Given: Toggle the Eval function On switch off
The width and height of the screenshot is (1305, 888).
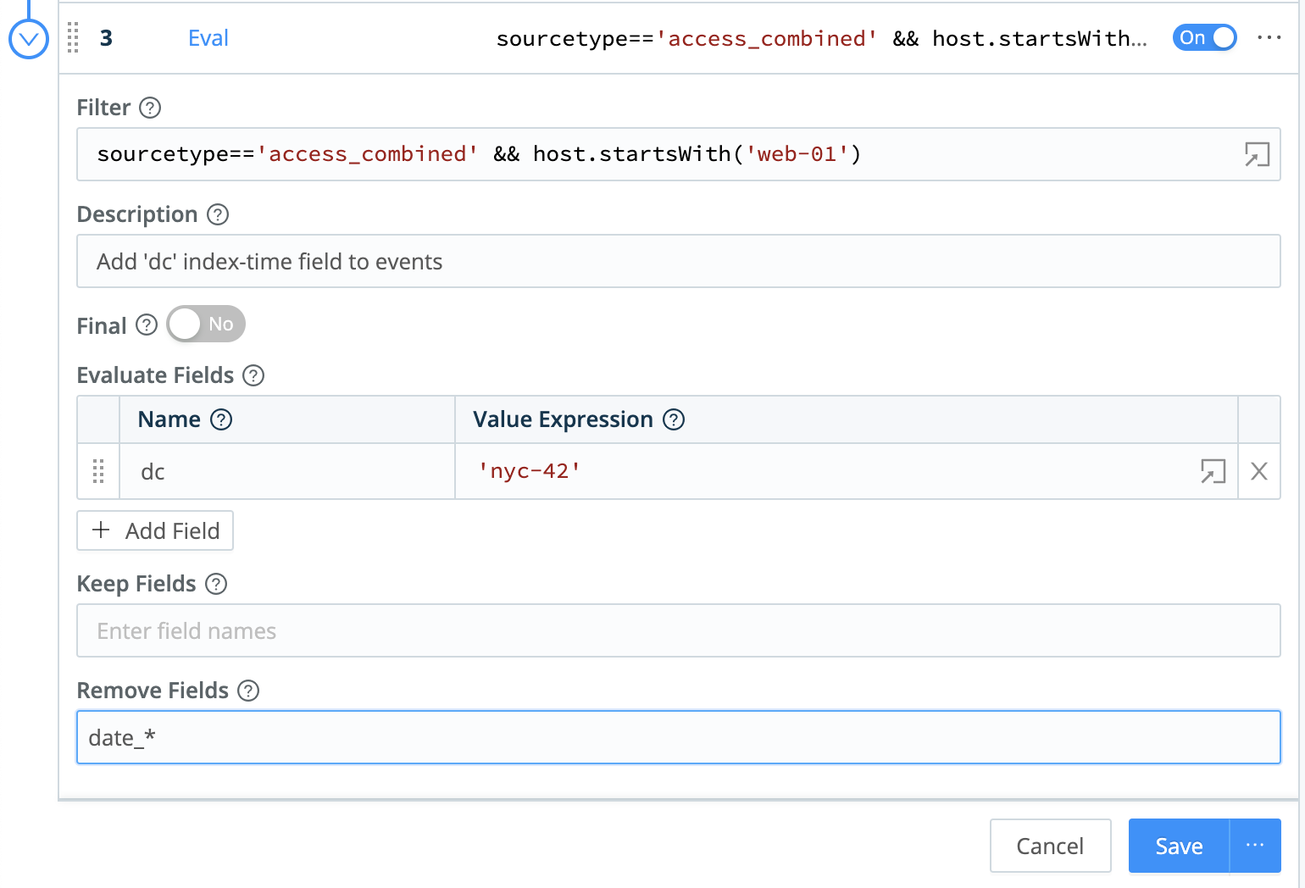Looking at the screenshot, I should pos(1204,38).
